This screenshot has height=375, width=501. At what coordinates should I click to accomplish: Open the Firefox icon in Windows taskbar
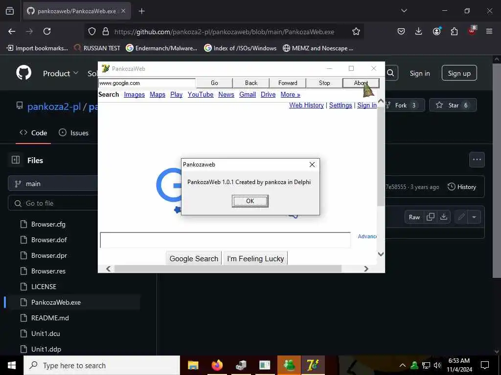point(217,365)
